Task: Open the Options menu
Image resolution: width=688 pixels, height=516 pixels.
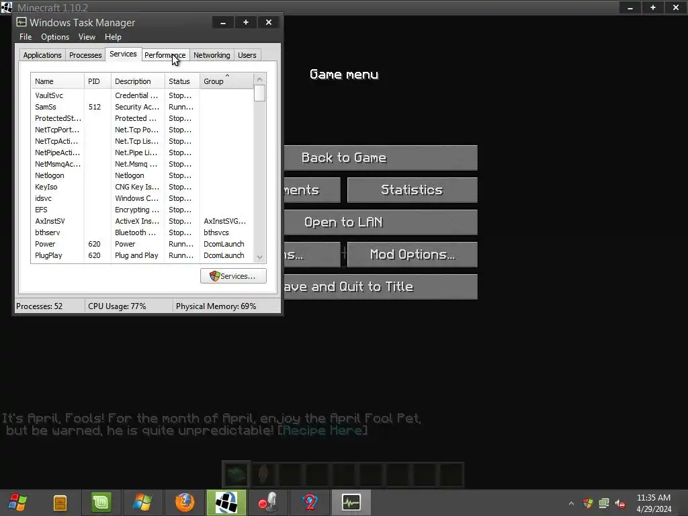Action: click(55, 37)
